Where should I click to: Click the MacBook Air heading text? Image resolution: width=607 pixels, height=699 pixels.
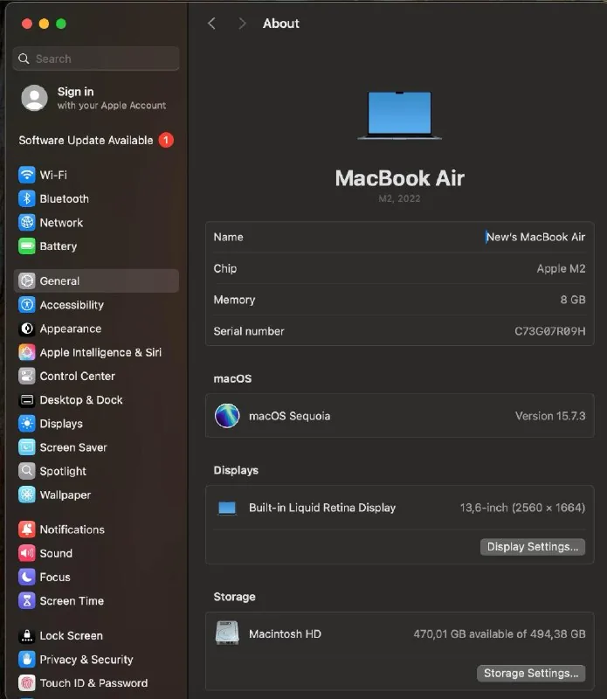400,178
